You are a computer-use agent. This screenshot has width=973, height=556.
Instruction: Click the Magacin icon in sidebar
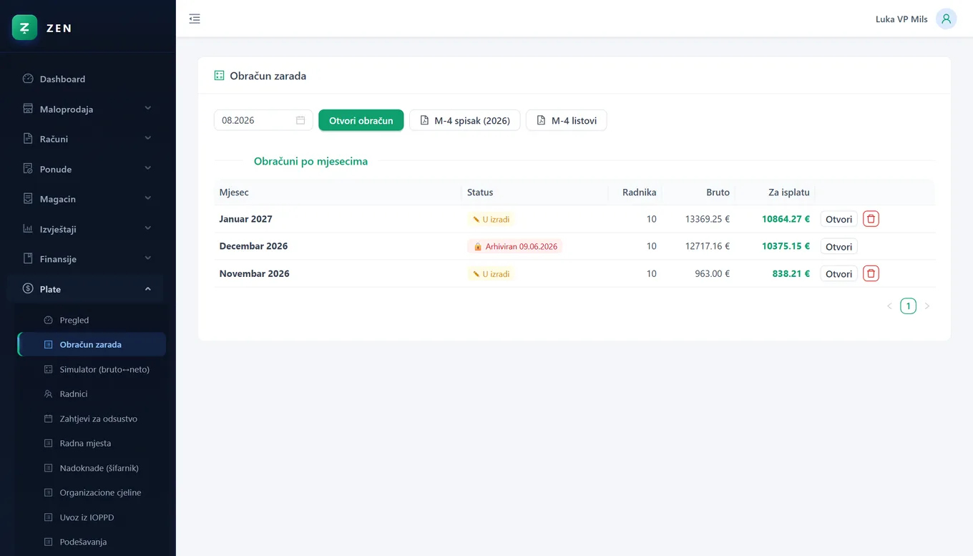28,199
